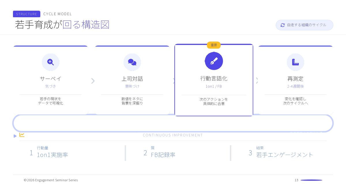This screenshot has height=194, width=346.
Task: Select the STRUCTURE tag
Action: [27, 14]
